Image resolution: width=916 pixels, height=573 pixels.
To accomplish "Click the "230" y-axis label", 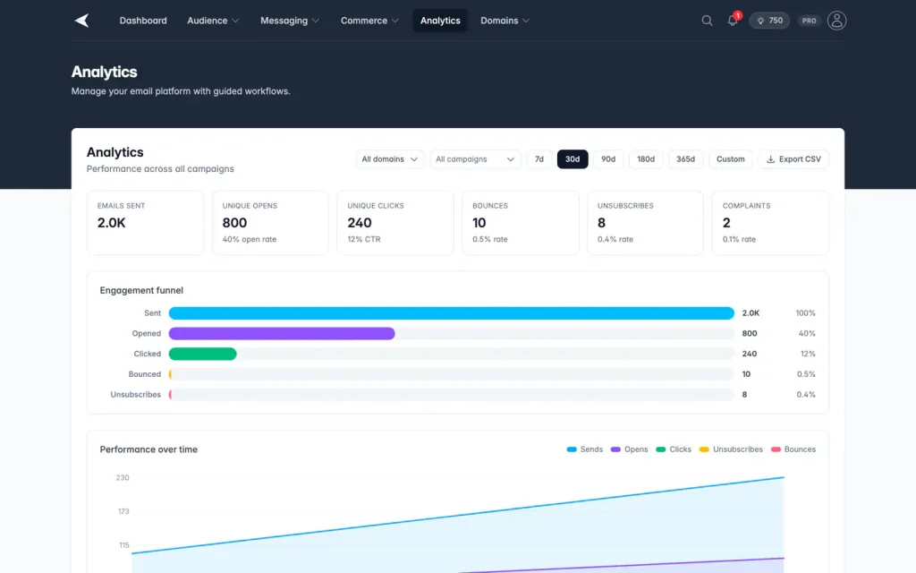I will 123,478.
